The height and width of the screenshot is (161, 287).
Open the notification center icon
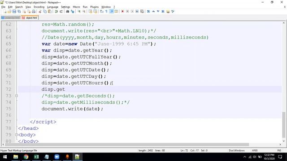click(280, 157)
